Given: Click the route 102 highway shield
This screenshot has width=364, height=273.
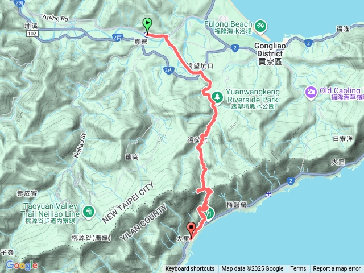Looking at the screenshot, I should click(x=32, y=34).
